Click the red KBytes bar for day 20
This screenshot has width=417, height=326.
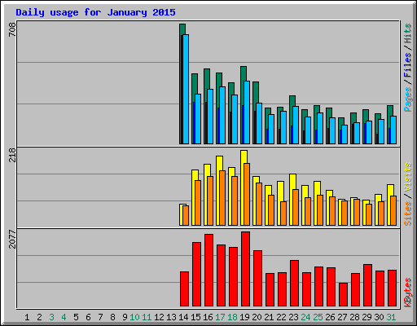coord(257,279)
